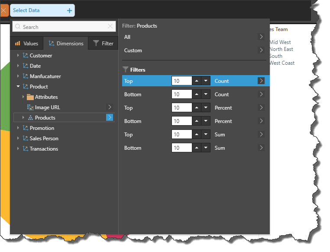
Task: Open the Attributes folder icon
Action: tap(30, 97)
